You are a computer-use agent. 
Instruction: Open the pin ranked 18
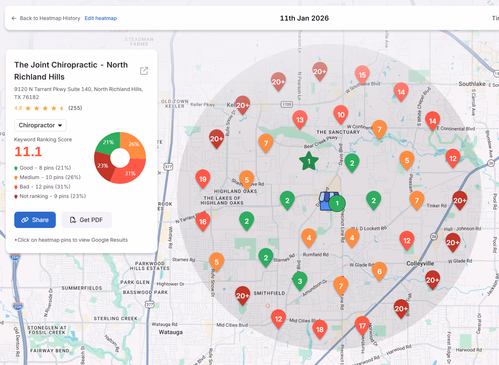(x=320, y=330)
